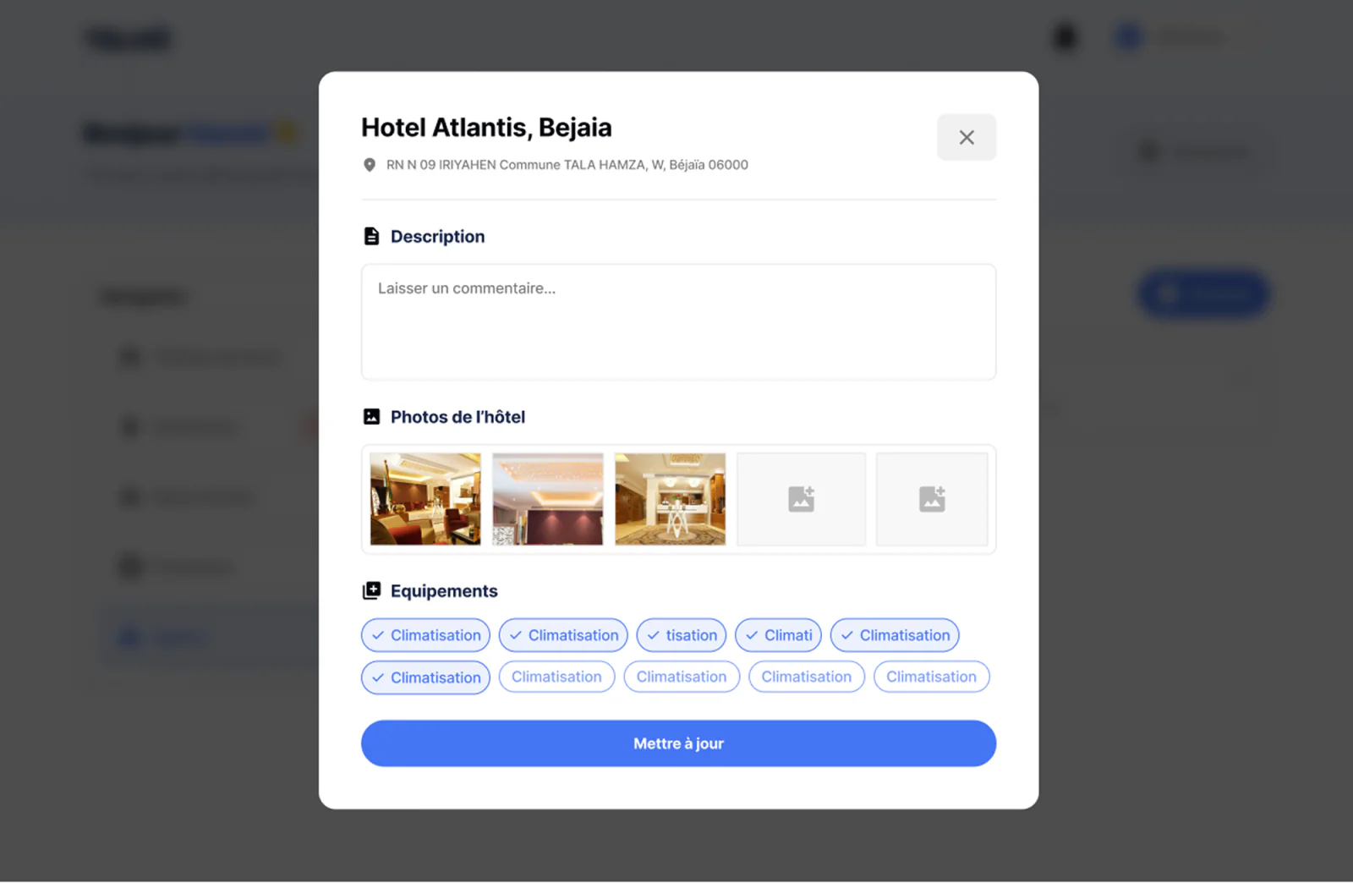Screen dimensions: 1353x883
Task: Open the reception lobby photo
Action: coord(670,499)
